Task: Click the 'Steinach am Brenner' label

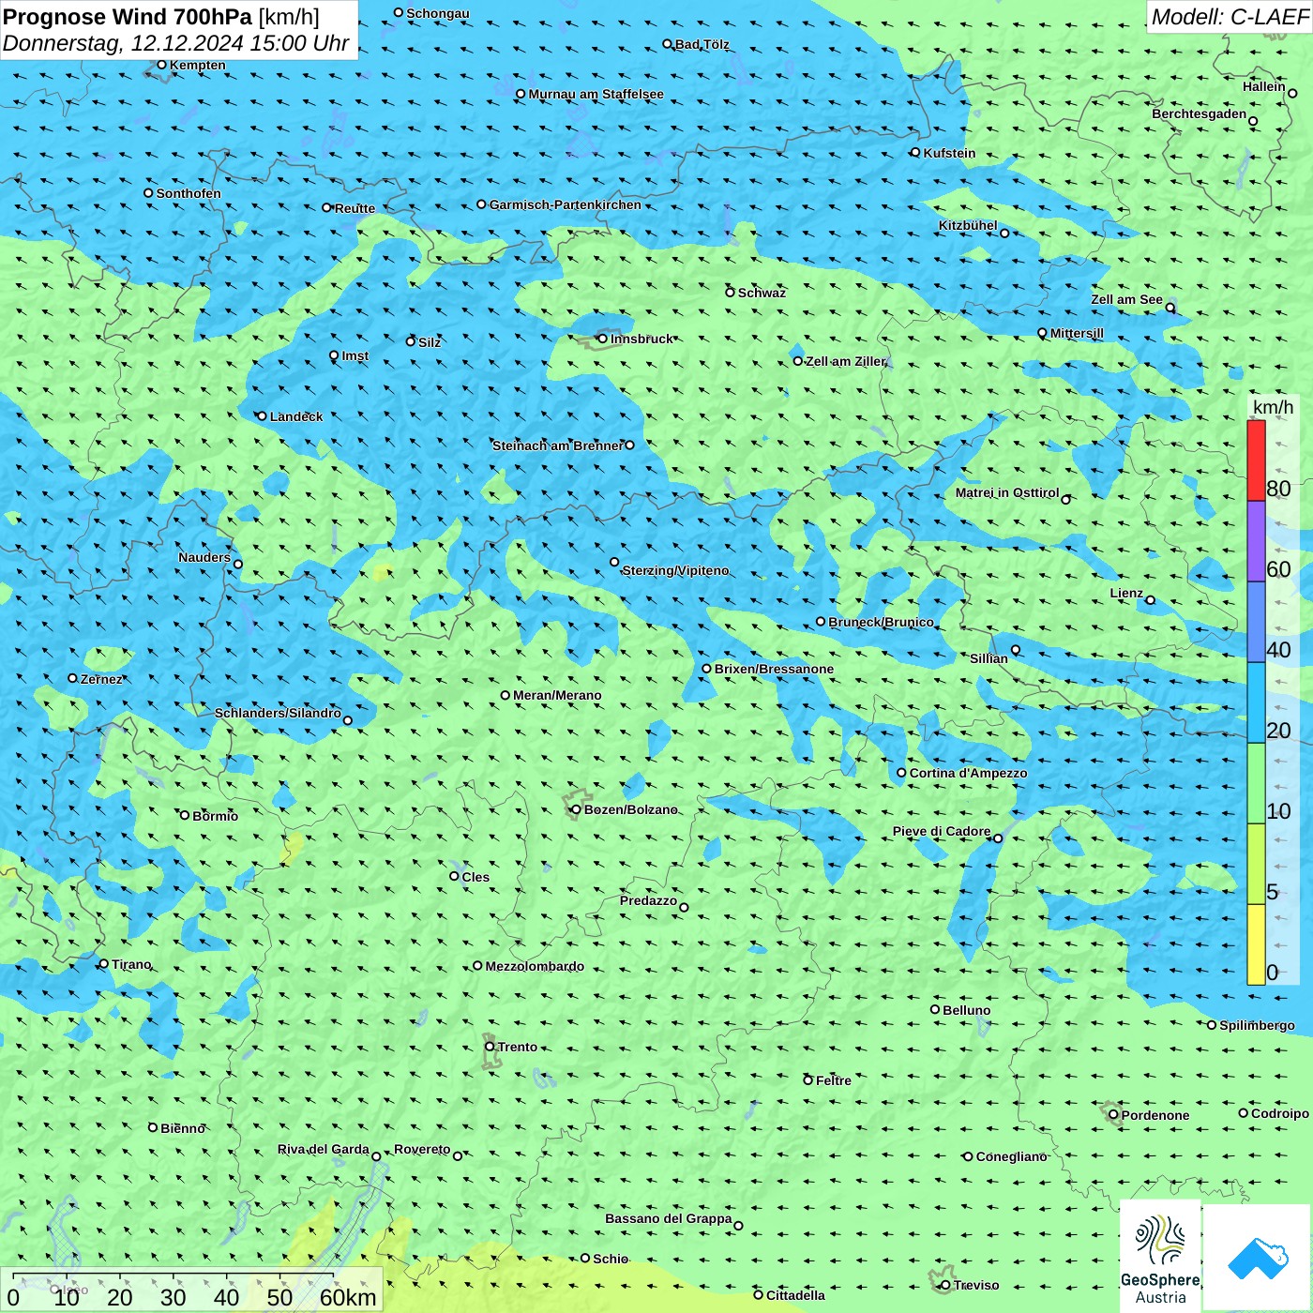Action: 557,445
